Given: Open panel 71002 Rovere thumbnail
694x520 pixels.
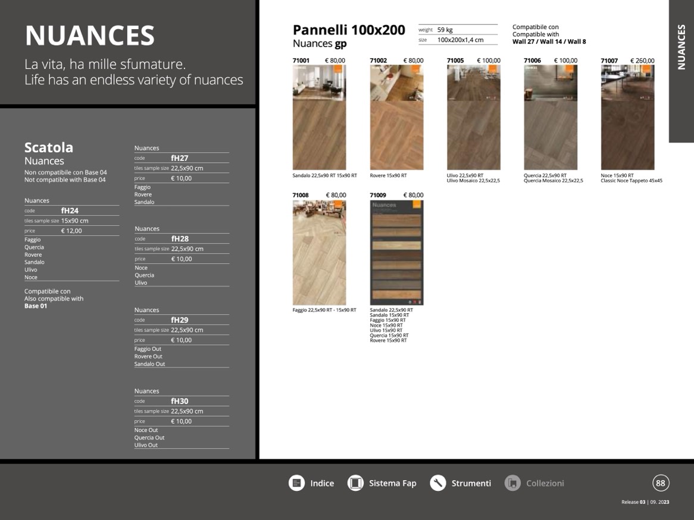Looking at the screenshot, I should (x=396, y=118).
